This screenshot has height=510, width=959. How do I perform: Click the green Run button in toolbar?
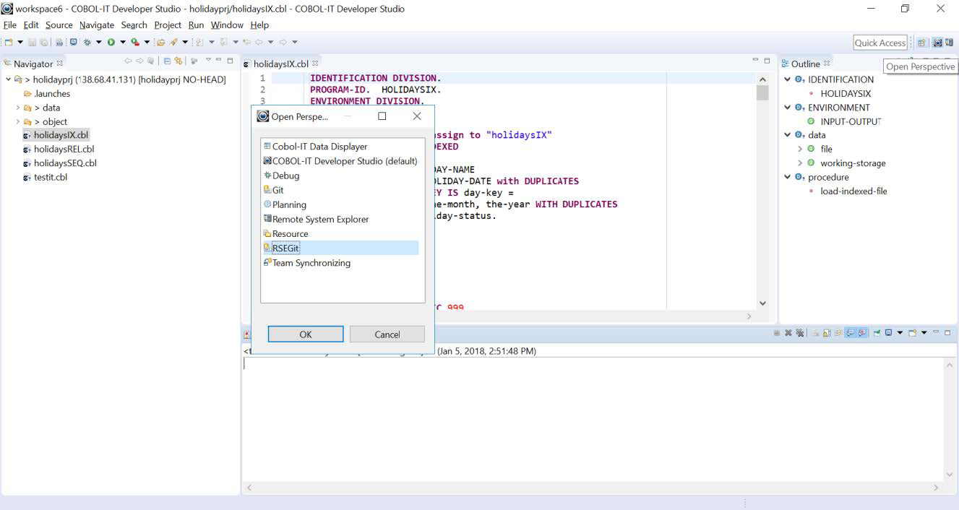pyautogui.click(x=111, y=43)
